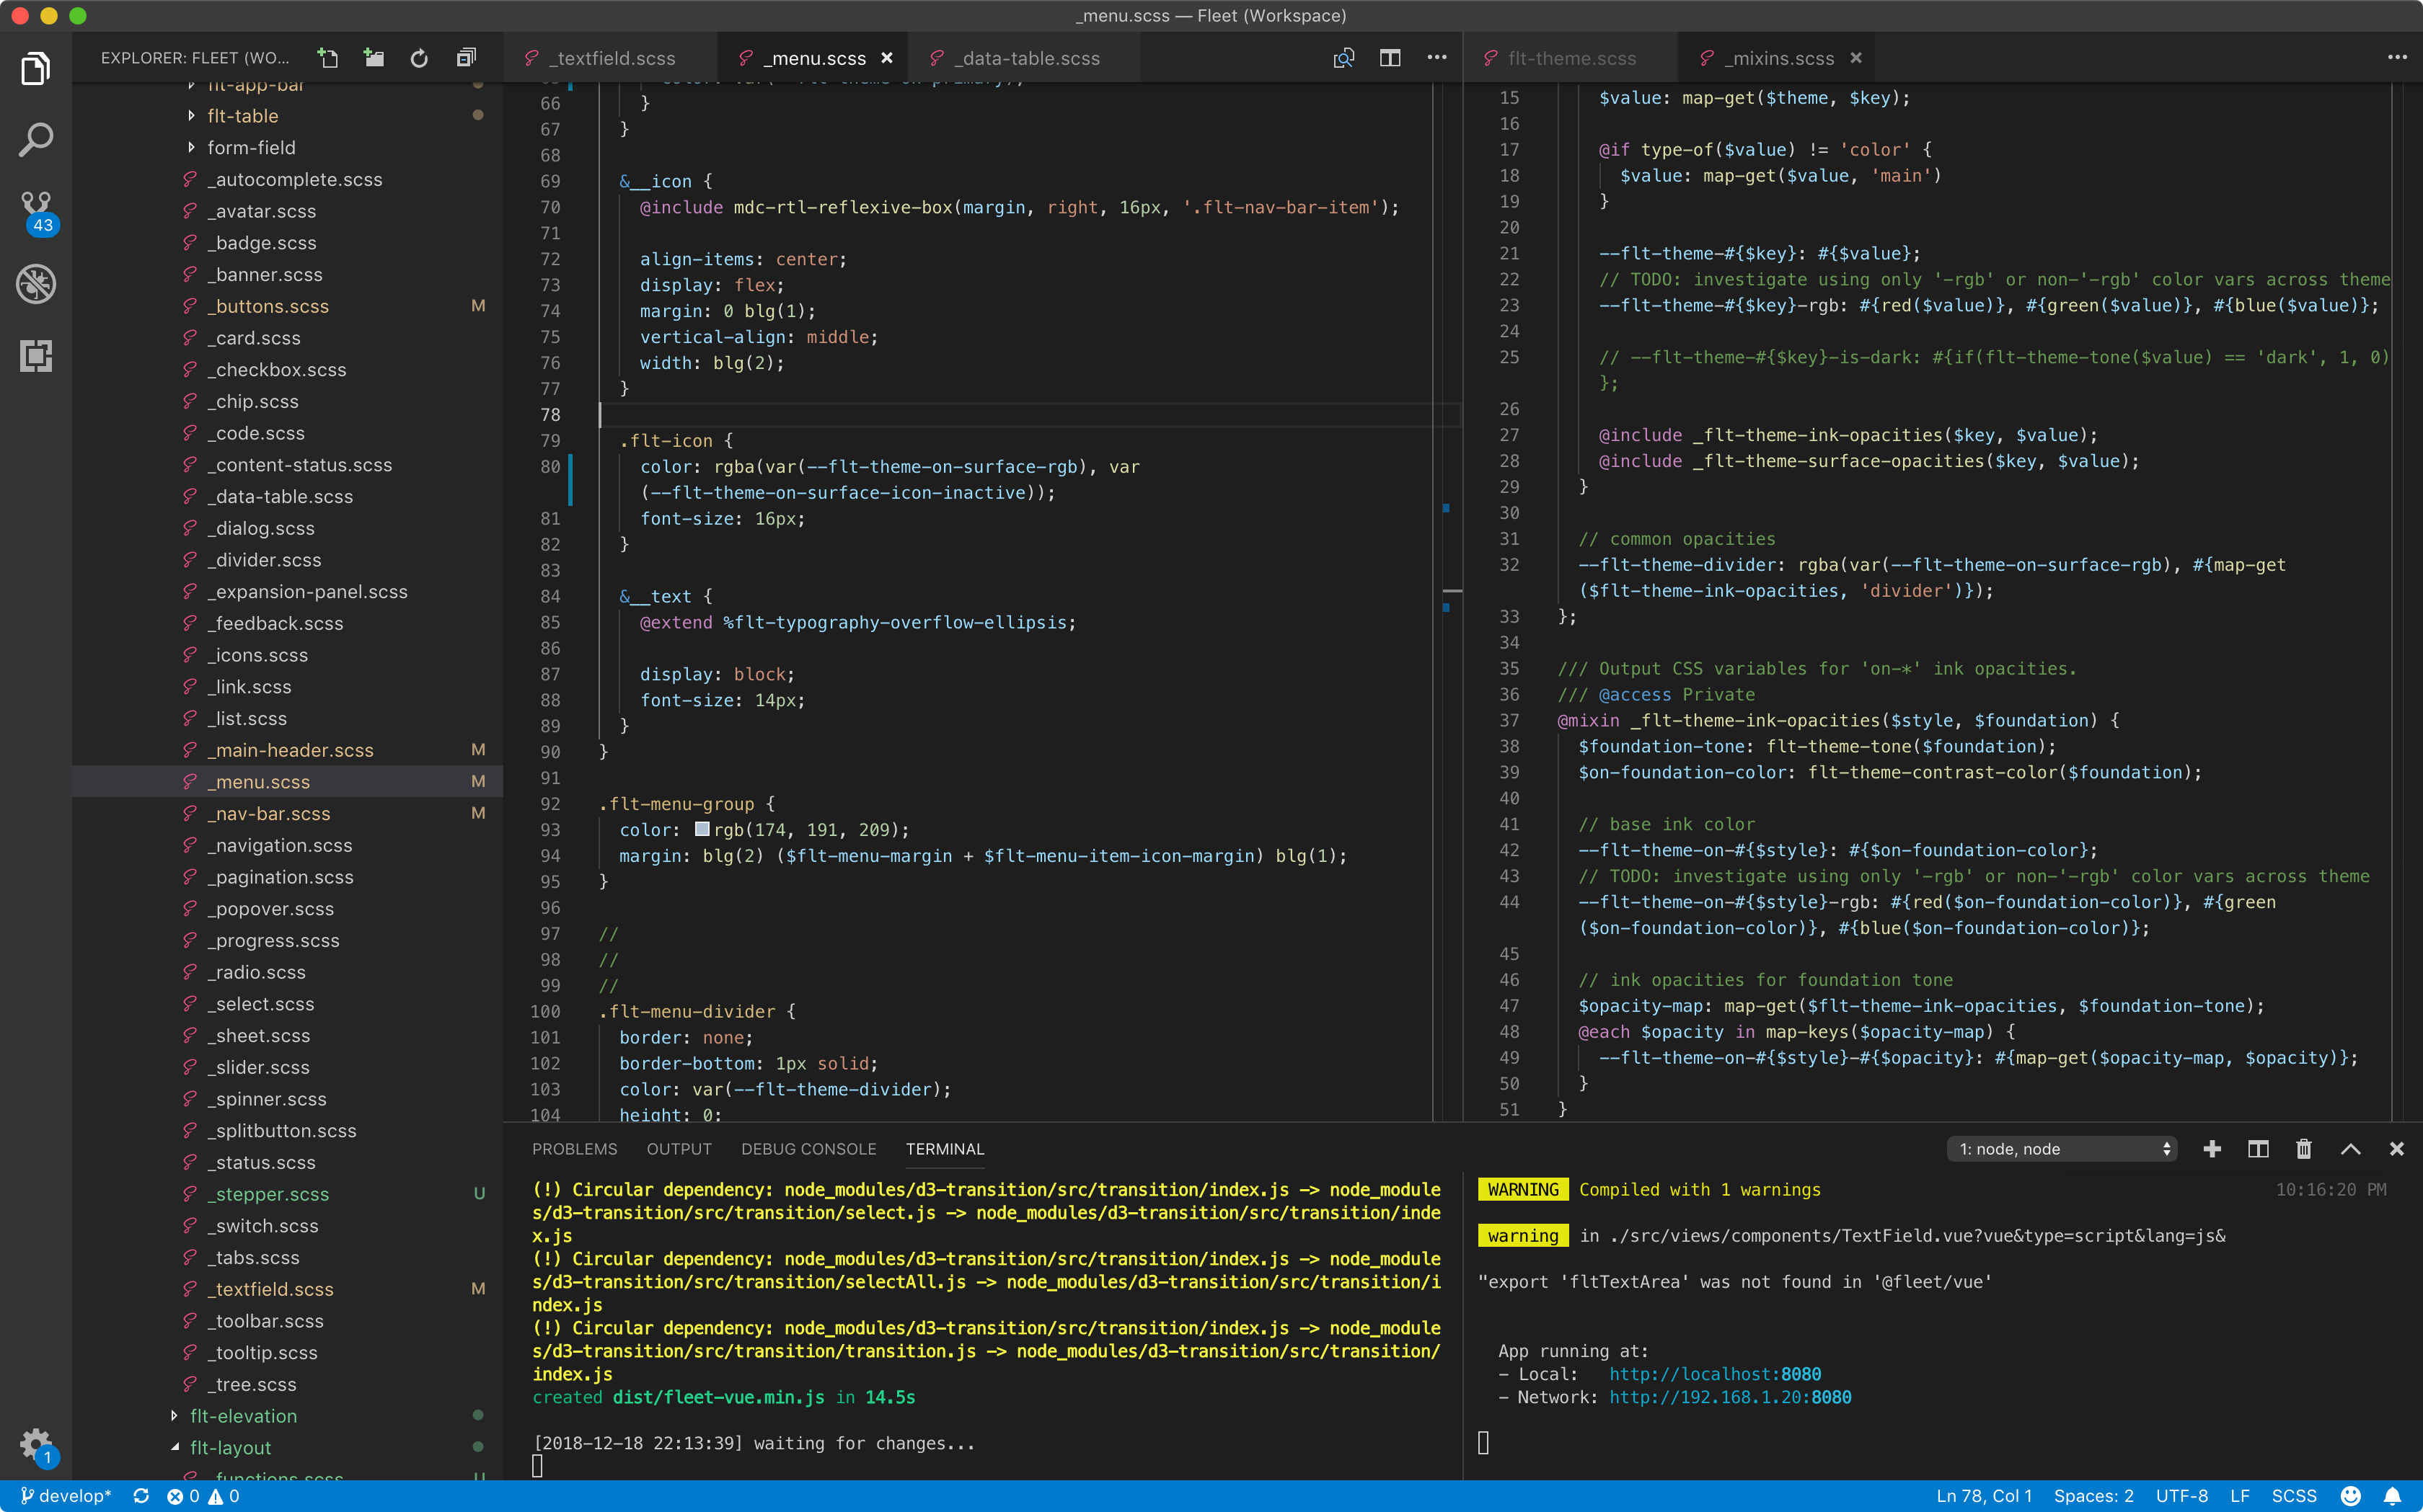
Task: Open the OUTPUT panel tab
Action: click(679, 1149)
